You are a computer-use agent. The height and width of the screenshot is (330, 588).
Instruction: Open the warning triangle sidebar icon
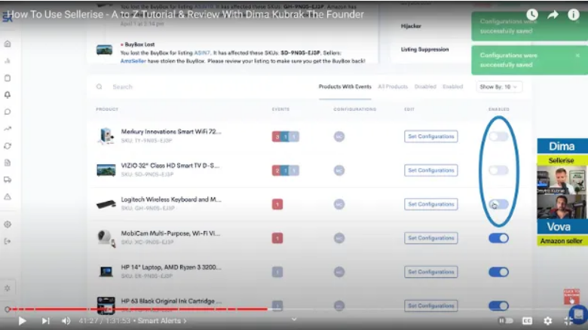8,197
